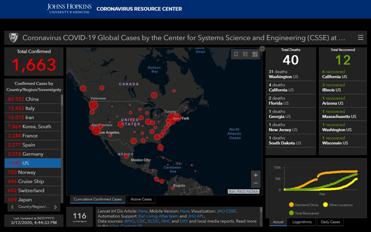Open the hamburger menu in title bar
This screenshot has width=371, height=232.
[x=360, y=38]
